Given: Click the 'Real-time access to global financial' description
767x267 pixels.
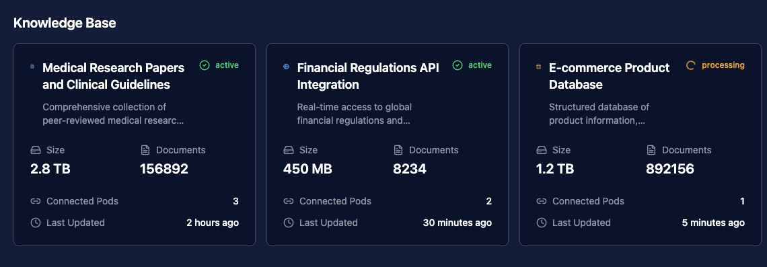Looking at the screenshot, I should click(354, 114).
